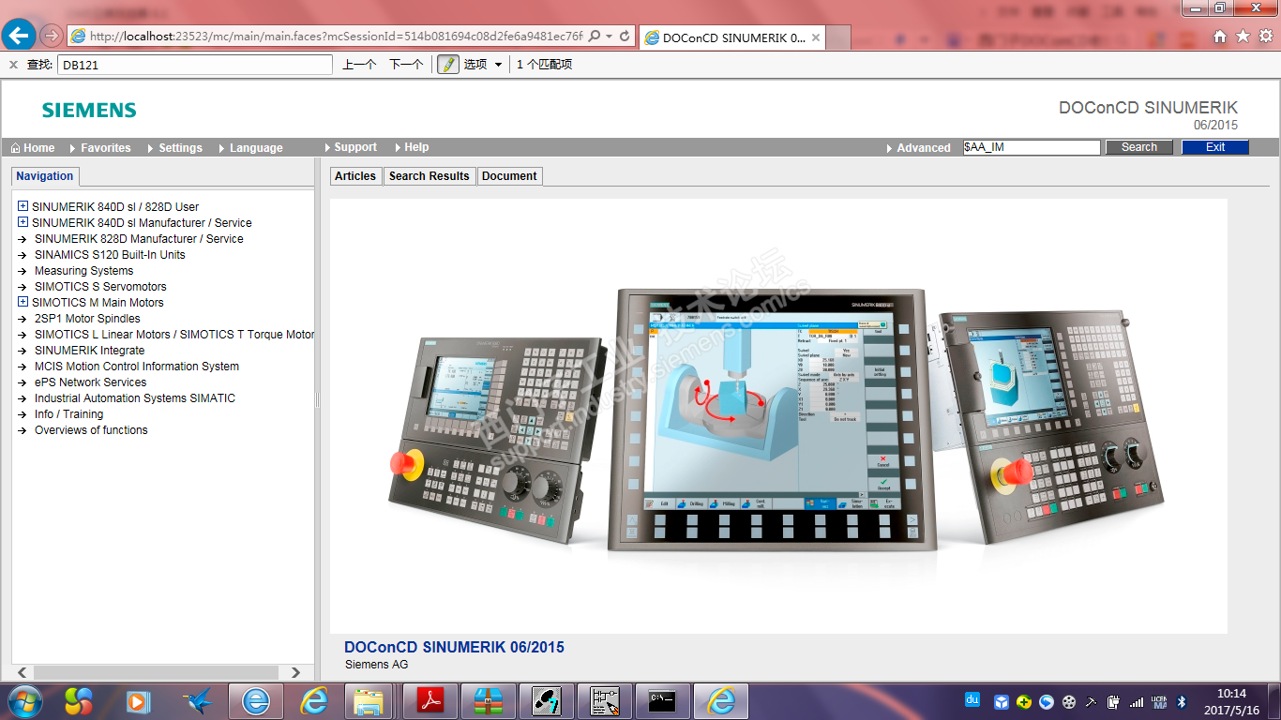Open MCIS Motion Control Information System
1281x720 pixels.
click(x=137, y=367)
